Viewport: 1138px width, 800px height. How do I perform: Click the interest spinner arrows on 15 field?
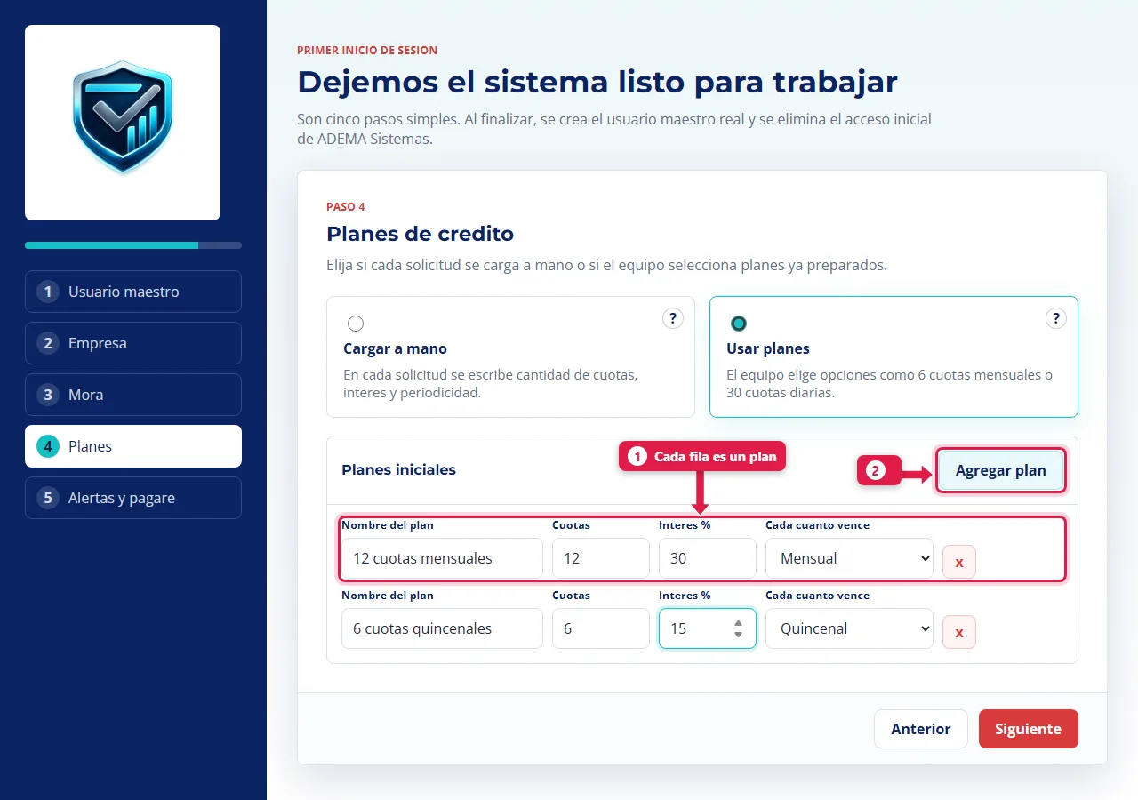(738, 628)
